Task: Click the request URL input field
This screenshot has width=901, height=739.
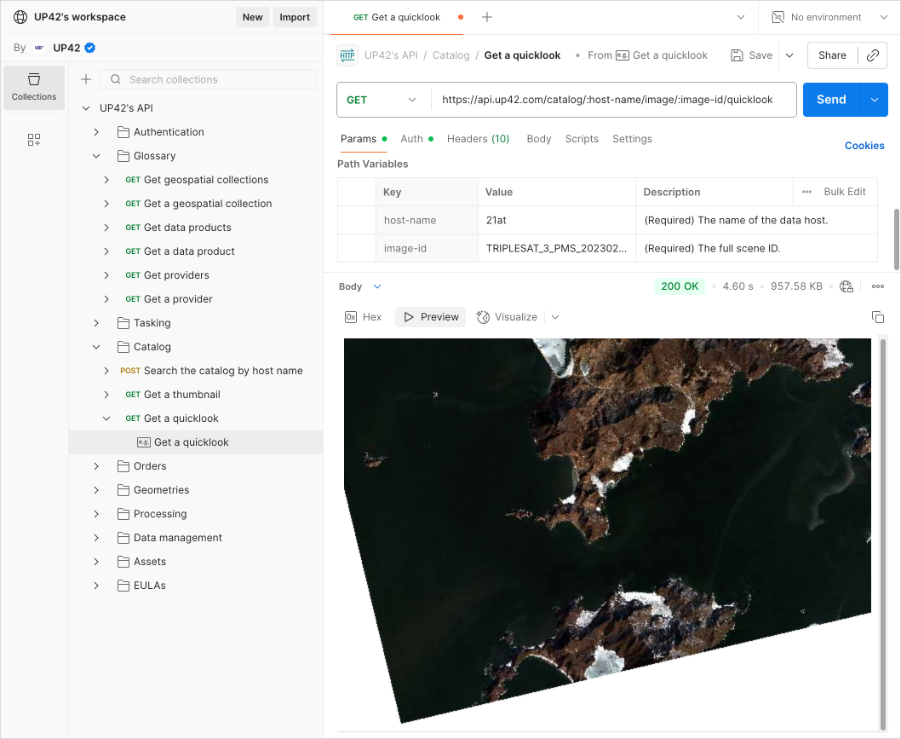Action: tap(614, 100)
